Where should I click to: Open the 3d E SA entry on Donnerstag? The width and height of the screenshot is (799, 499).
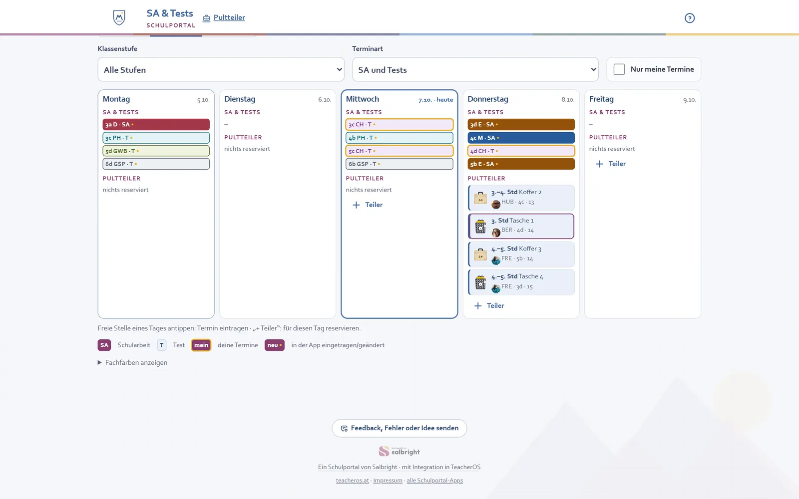click(x=521, y=125)
